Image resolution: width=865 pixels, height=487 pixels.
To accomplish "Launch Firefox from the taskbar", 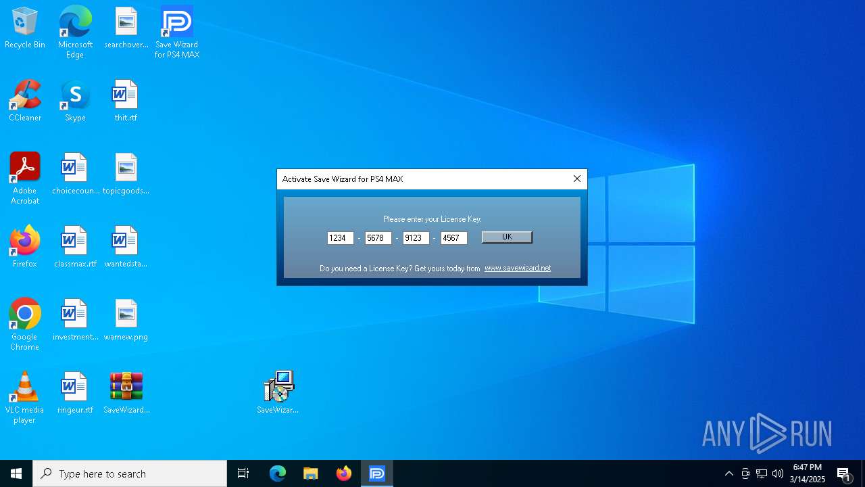I will coord(344,473).
